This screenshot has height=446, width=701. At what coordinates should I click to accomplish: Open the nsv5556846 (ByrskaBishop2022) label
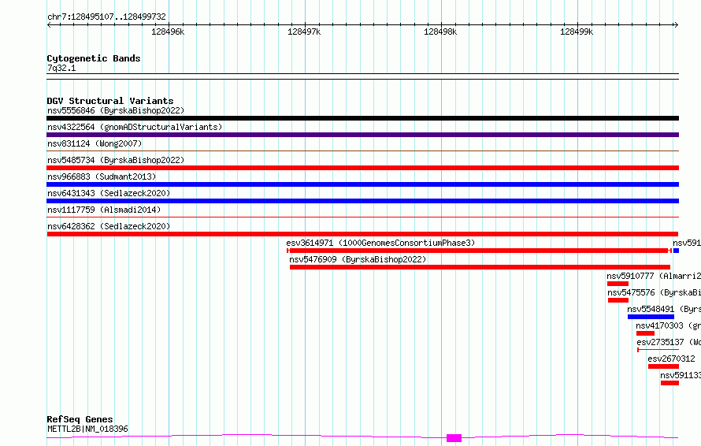[116, 110]
